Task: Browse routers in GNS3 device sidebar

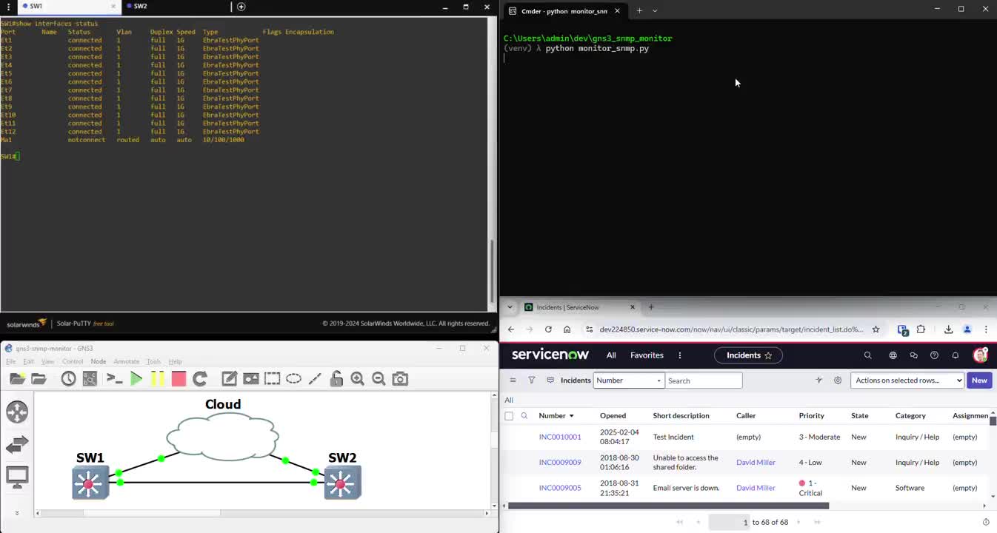Action: tap(17, 412)
